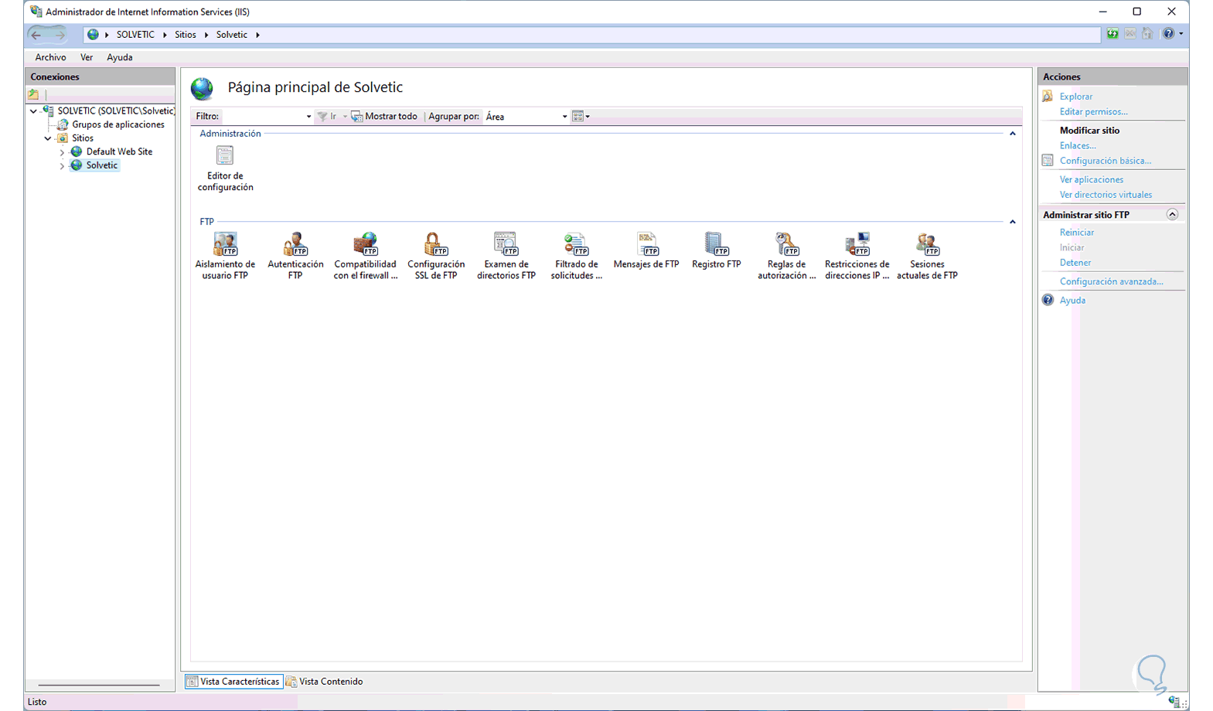Open the Editor de configuración feature
The width and height of the screenshot is (1213, 711).
225,168
